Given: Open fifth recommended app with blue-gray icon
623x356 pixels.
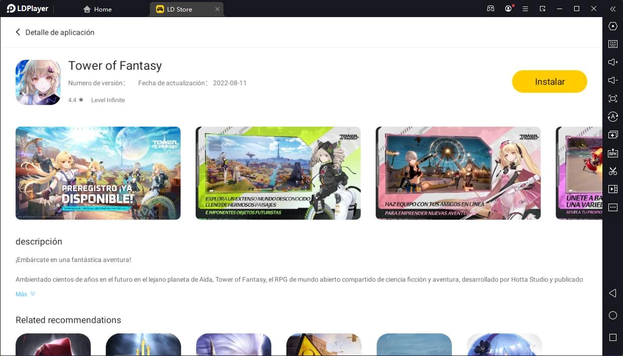Looking at the screenshot, I should [414, 345].
